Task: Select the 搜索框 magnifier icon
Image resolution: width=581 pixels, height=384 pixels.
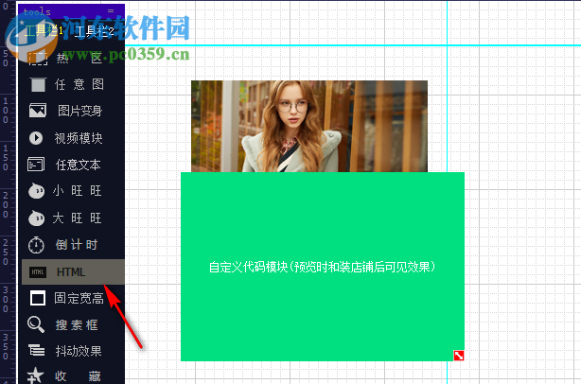Action: [x=36, y=324]
